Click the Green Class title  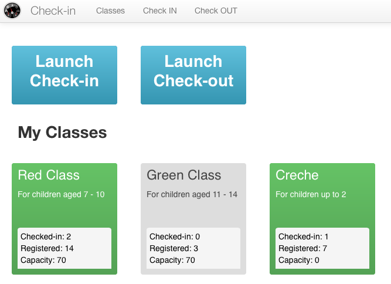[x=184, y=175]
